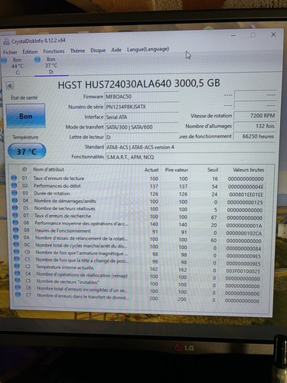This screenshot has width=287, height=383.
Task: Minimize the CrystalDiskInfo window
Action: (x=233, y=35)
